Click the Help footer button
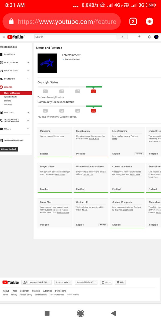The image size is (161, 323). point(120,282)
